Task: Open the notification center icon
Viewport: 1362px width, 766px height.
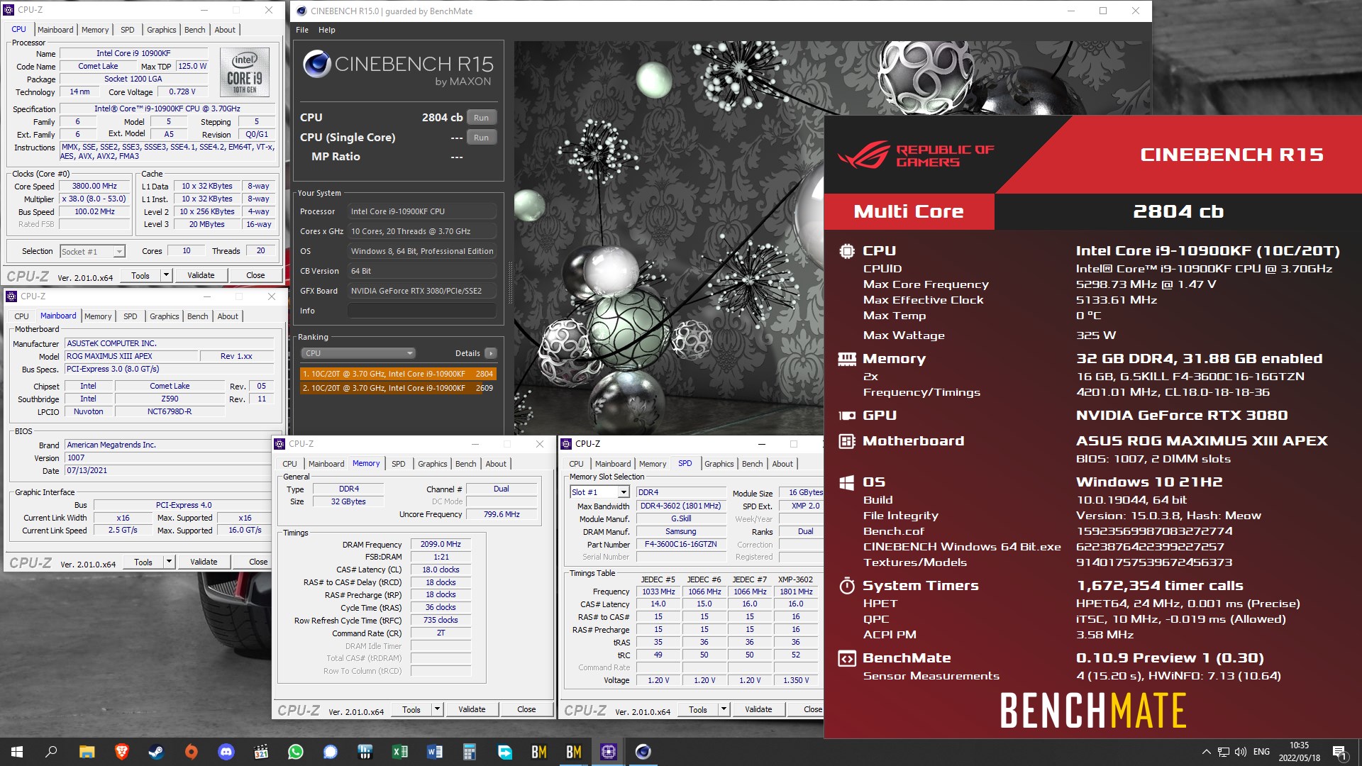Action: pyautogui.click(x=1339, y=752)
